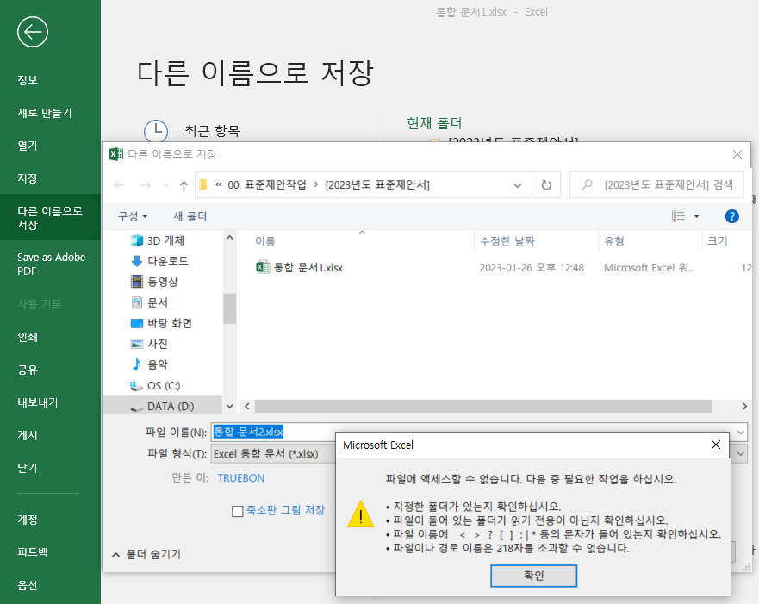
Task: Click the navigation pane scrollbar thumb
Action: pyautogui.click(x=229, y=308)
